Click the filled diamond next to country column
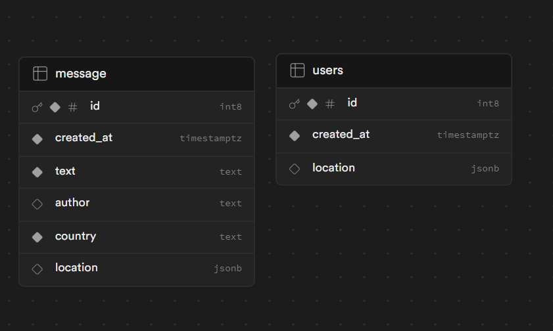This screenshot has height=331, width=553. (x=37, y=237)
